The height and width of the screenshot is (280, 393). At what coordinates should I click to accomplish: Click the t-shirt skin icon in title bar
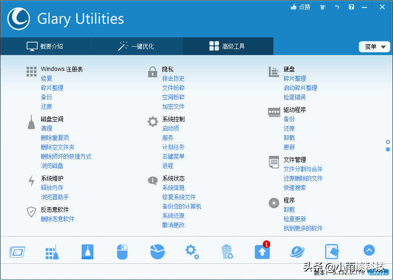(x=322, y=7)
